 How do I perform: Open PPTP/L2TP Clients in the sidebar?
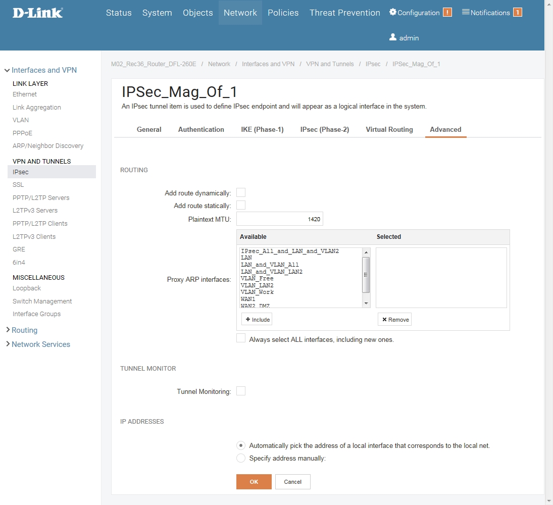tap(40, 223)
